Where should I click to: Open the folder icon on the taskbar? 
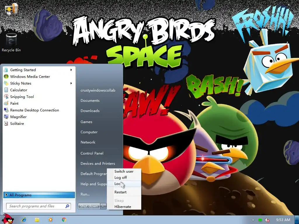click(x=37, y=220)
